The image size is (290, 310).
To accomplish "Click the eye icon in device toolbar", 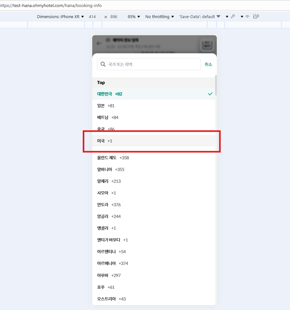I will [247, 16].
